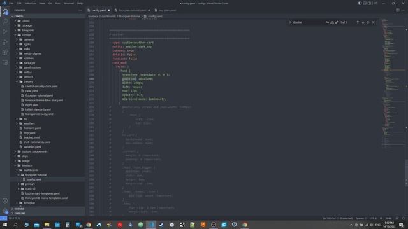Open the Remote Explorer view

[5, 63]
